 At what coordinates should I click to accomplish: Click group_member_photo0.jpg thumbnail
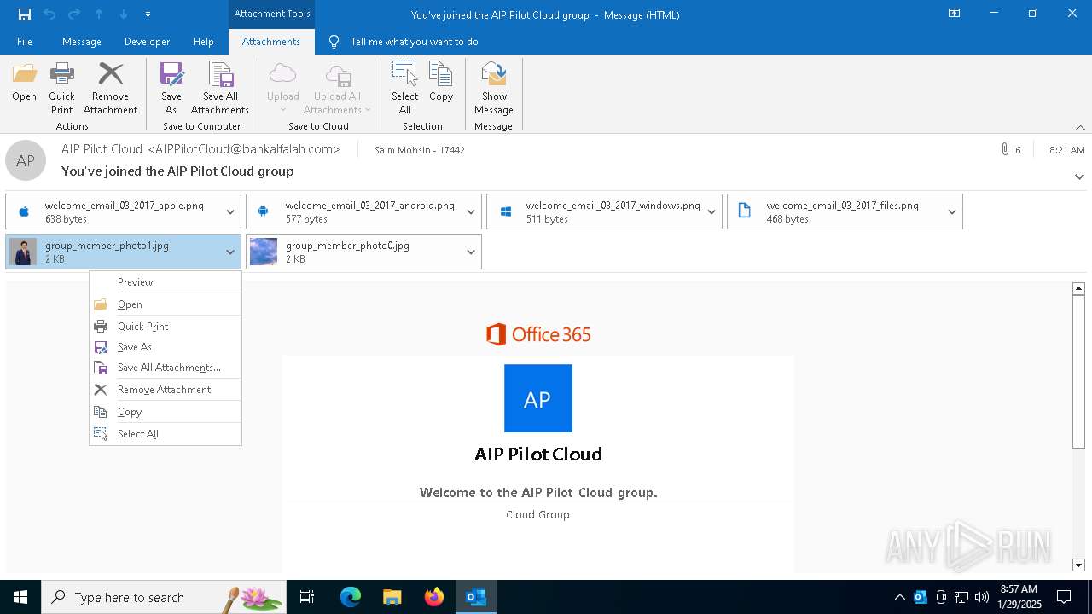coord(264,252)
